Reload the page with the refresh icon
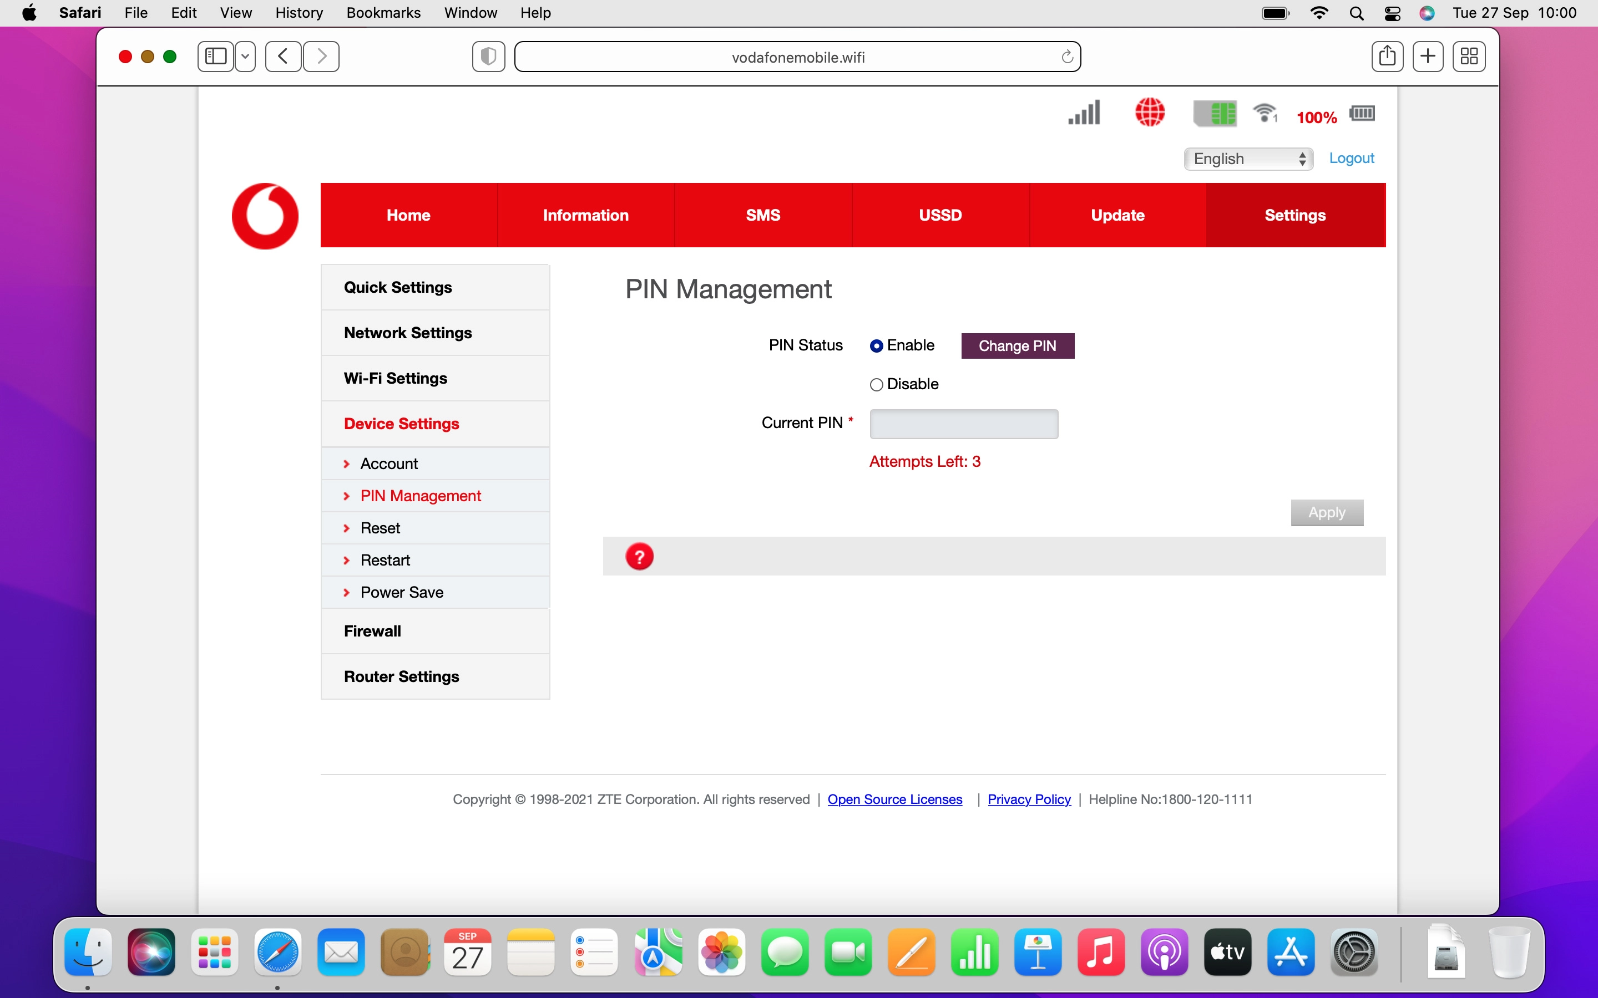Screen dimensions: 1598x998 pos(1066,58)
